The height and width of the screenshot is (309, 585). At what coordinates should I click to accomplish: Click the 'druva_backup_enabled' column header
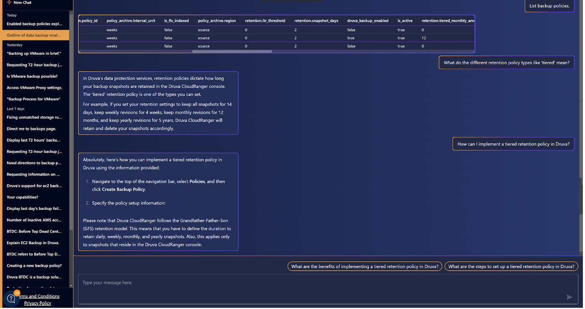click(x=368, y=21)
